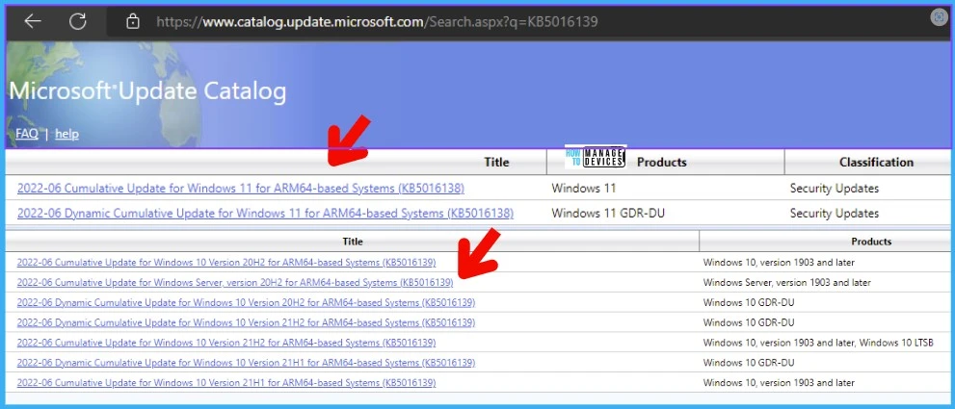Sort by Classification column header
The width and height of the screenshot is (955, 409).
click(876, 162)
